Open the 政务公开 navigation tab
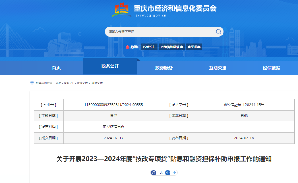 point(110,66)
